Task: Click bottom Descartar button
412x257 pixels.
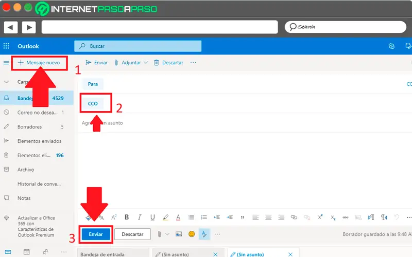Action: (x=132, y=234)
